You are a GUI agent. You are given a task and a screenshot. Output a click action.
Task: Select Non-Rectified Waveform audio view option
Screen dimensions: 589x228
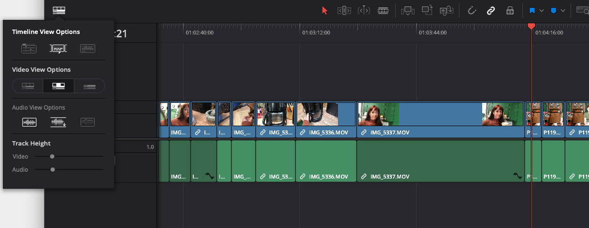(x=29, y=122)
